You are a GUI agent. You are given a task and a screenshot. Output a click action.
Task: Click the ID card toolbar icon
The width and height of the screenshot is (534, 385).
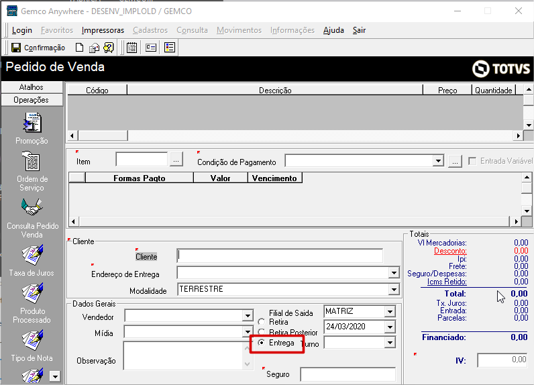pos(150,48)
